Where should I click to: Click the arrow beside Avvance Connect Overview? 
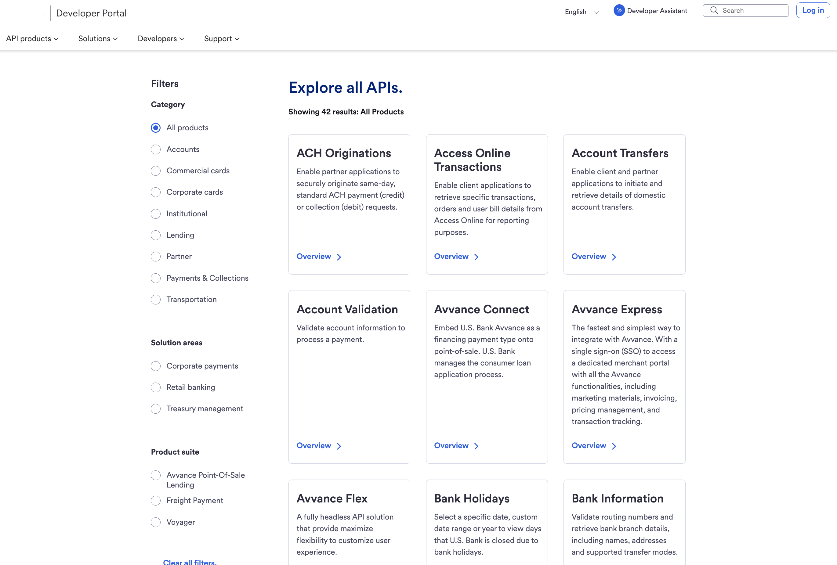476,446
